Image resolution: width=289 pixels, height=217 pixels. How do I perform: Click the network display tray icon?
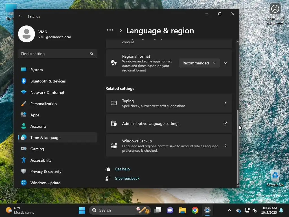point(247,210)
